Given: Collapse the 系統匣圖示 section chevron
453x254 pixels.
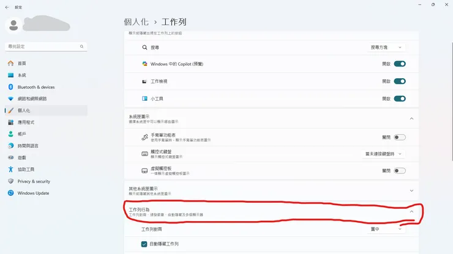Looking at the screenshot, I should [x=412, y=118].
